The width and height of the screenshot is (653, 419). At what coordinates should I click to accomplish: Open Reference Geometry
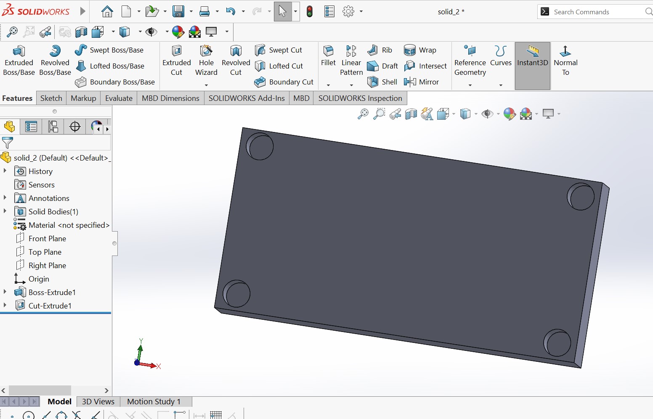pos(470,61)
